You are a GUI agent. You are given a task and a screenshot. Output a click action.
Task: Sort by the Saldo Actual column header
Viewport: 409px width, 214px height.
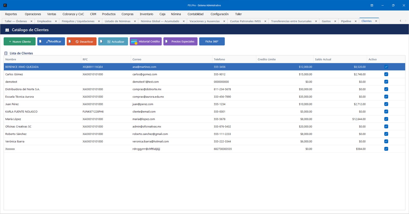340,59
